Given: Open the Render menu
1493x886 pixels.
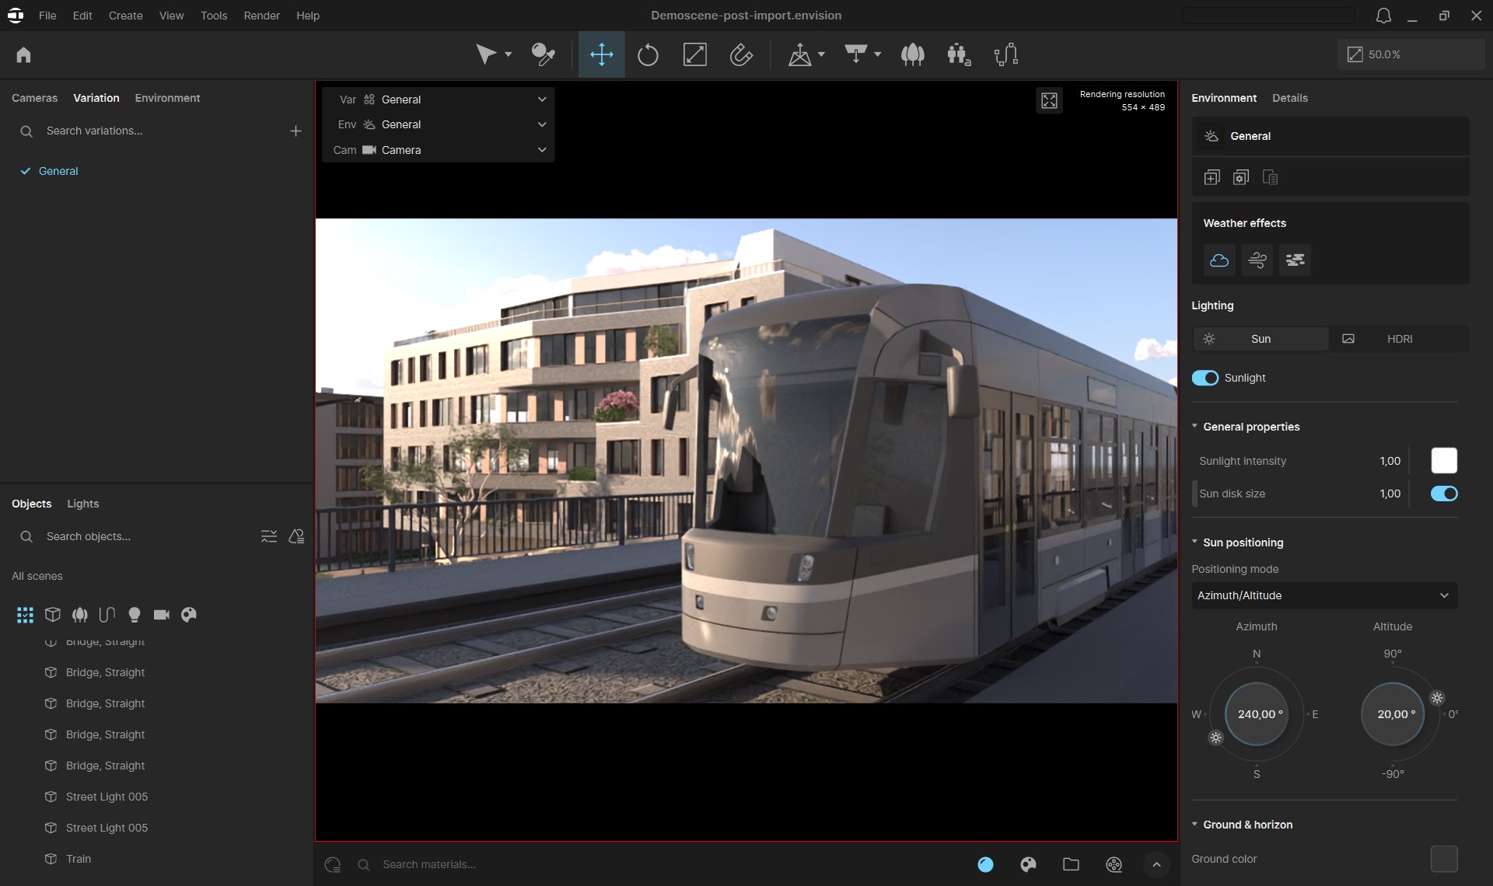Looking at the screenshot, I should 261,16.
